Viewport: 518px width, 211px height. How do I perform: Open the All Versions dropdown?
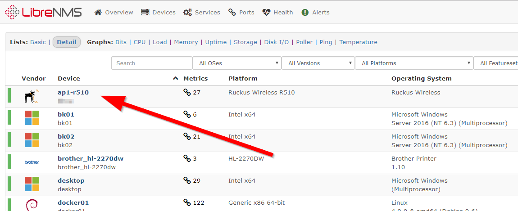point(318,63)
